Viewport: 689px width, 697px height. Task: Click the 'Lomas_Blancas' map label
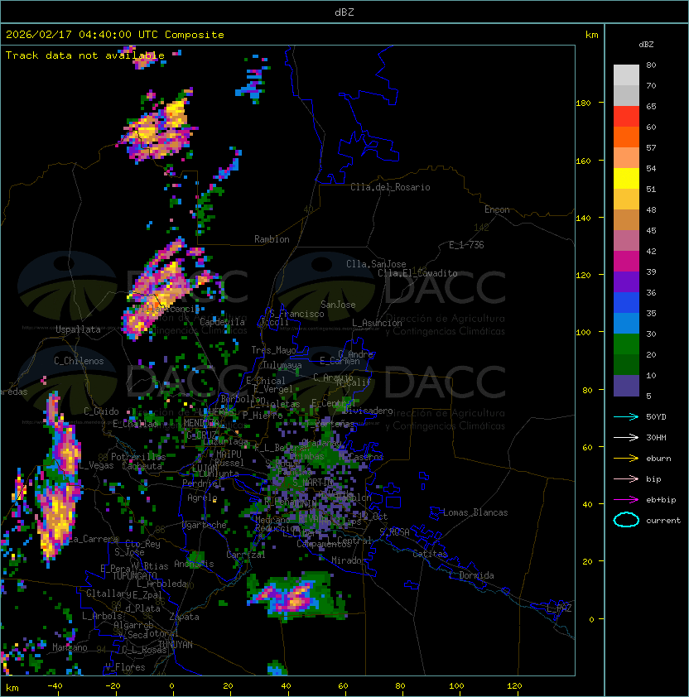[475, 512]
